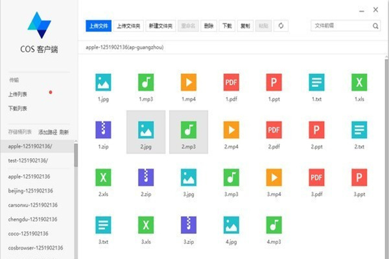
Task: Click 添加路径 add path link
Action: [48, 132]
